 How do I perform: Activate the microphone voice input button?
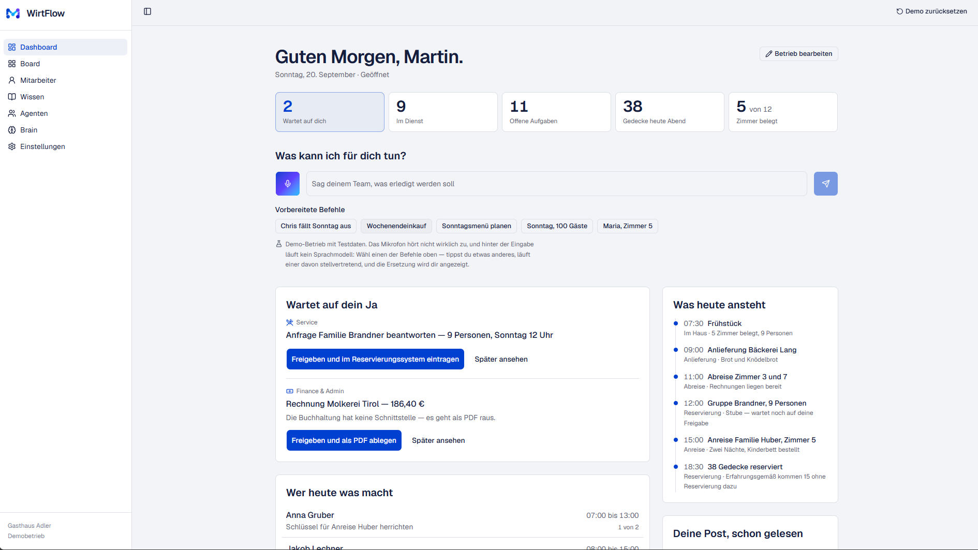click(x=288, y=184)
